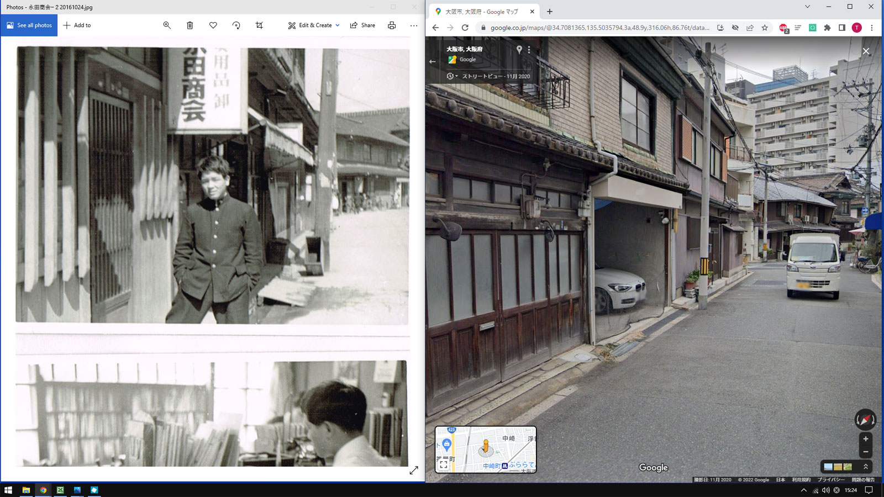Print the photo via the printer icon

pos(392,25)
